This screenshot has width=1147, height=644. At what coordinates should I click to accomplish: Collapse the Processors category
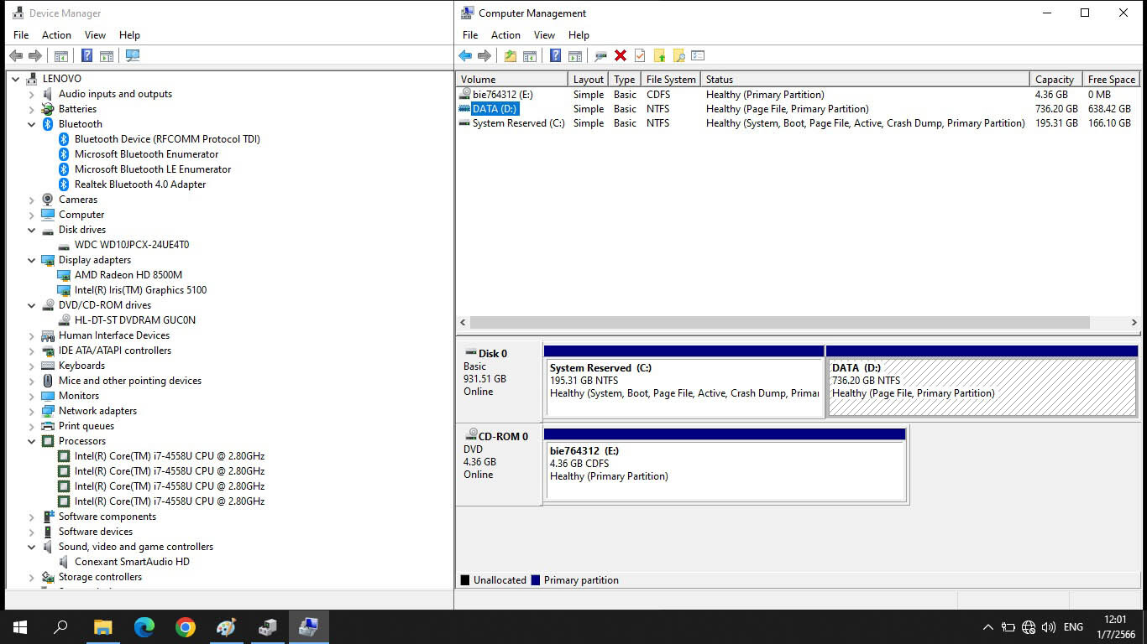[32, 441]
